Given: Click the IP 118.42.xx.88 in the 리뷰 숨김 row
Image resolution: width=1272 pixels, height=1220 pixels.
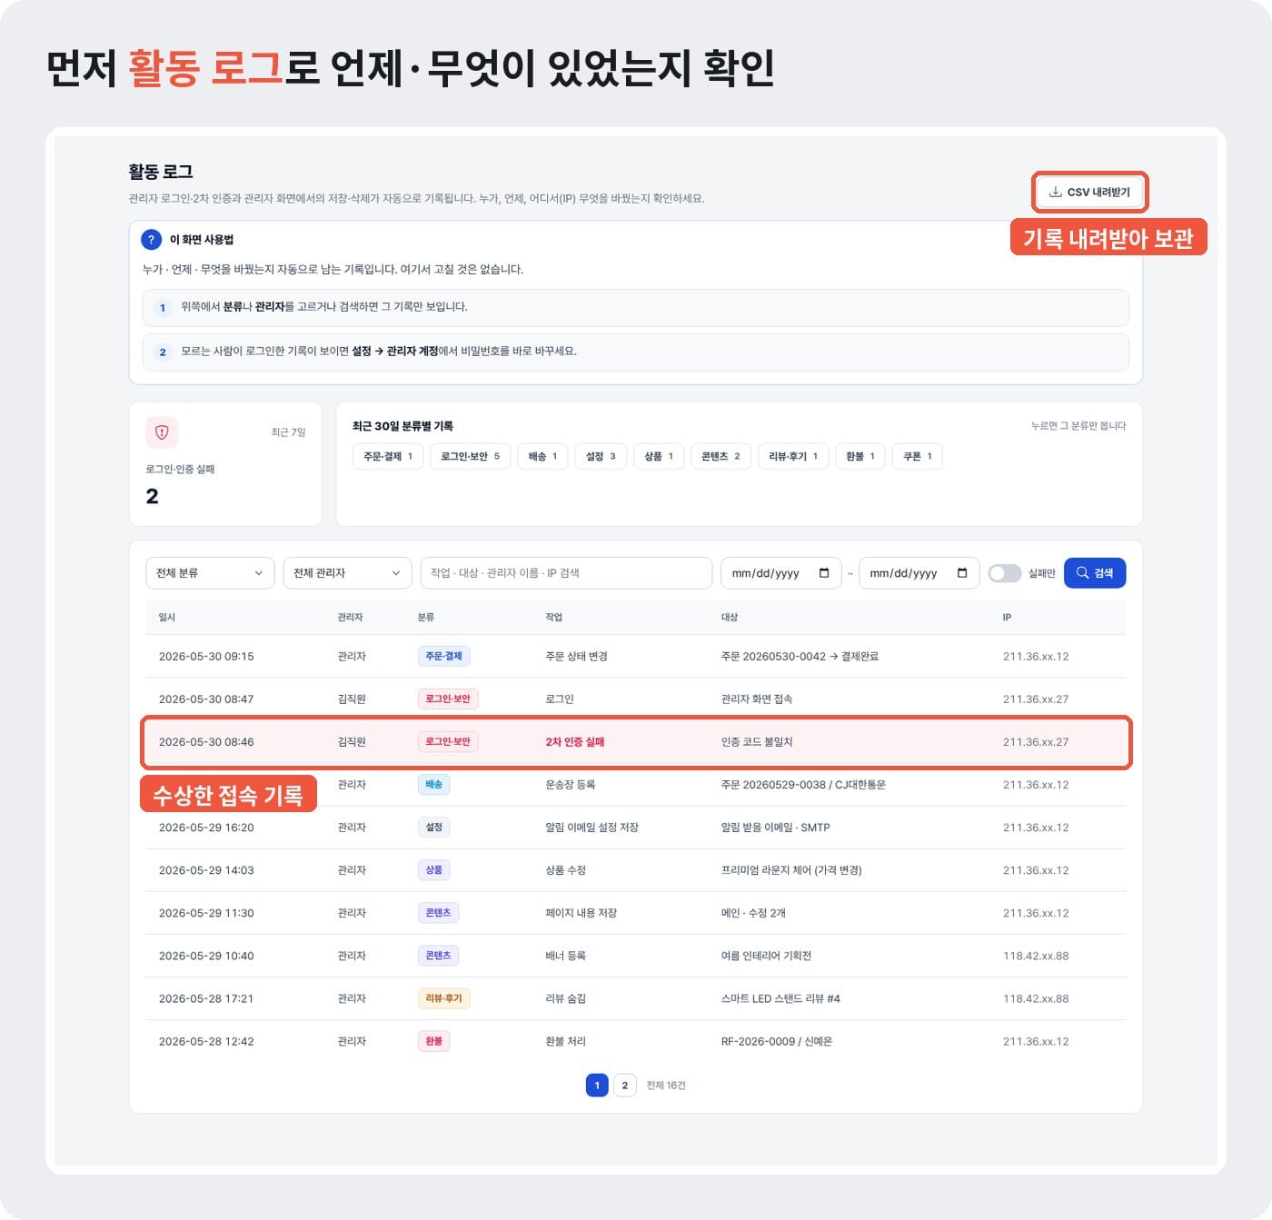Looking at the screenshot, I should (x=1036, y=998).
